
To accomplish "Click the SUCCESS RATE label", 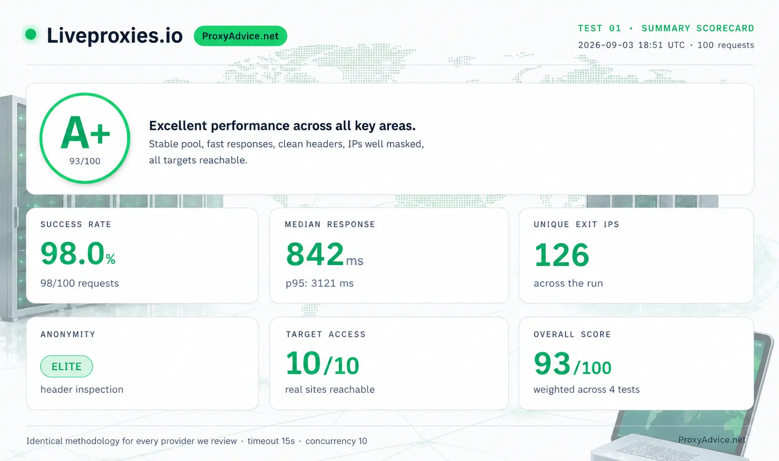I will [76, 225].
